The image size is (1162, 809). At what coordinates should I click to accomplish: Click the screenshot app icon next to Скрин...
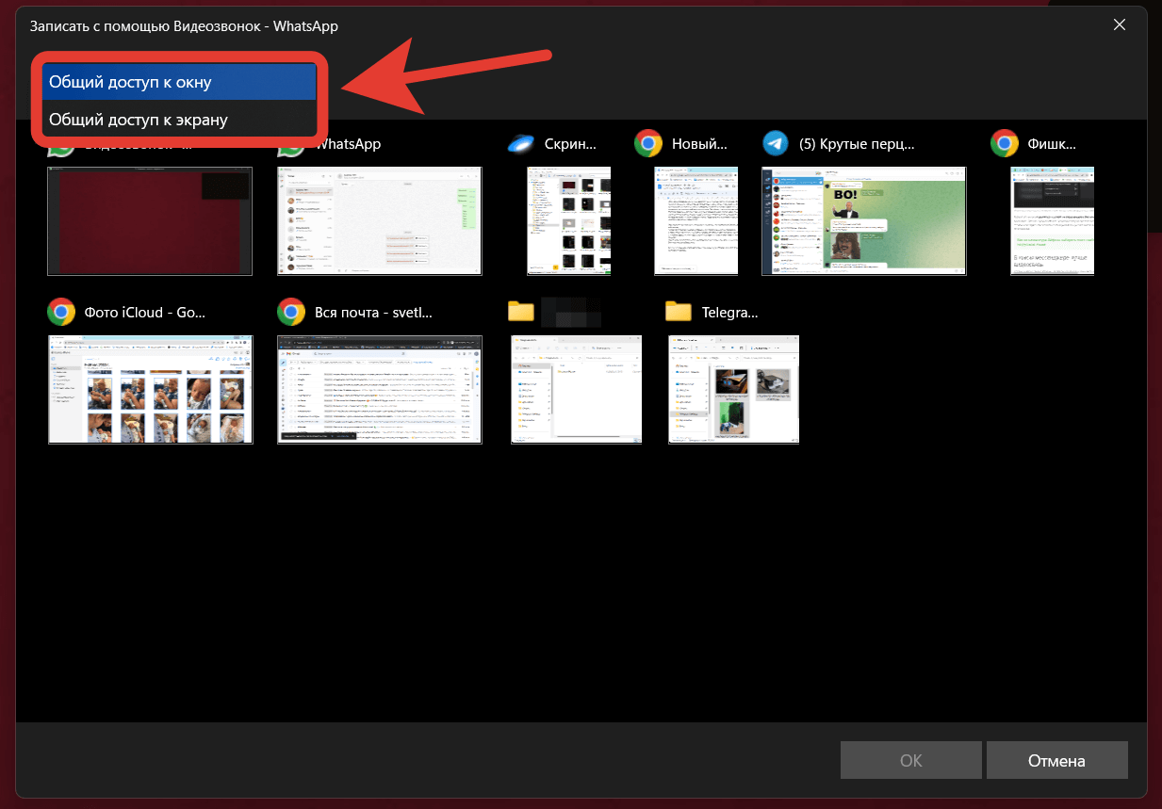[x=521, y=144]
